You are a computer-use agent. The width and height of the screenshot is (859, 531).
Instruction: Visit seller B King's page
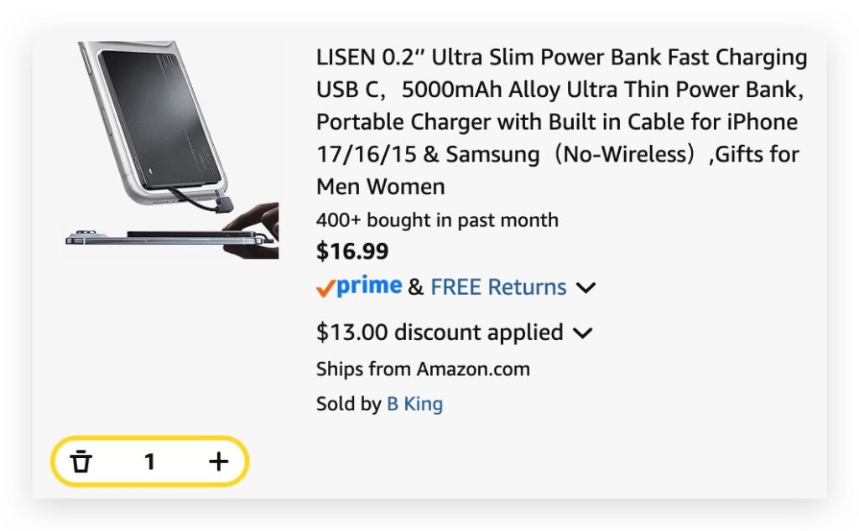coord(414,404)
